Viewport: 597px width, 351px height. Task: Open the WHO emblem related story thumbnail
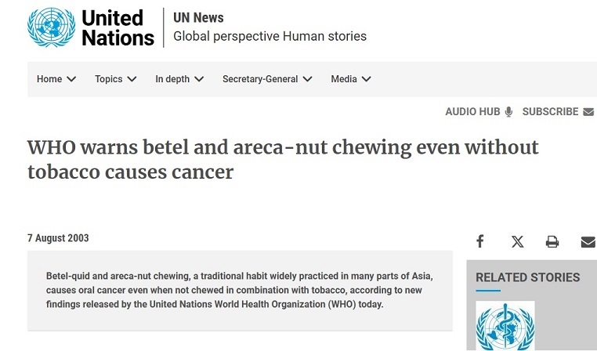pyautogui.click(x=505, y=326)
